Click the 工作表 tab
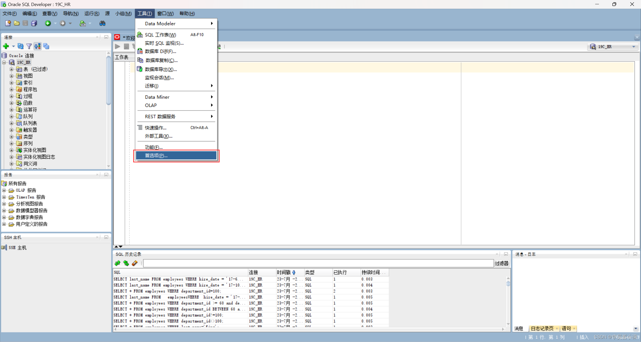Image resolution: width=641 pixels, height=342 pixels. (122, 57)
